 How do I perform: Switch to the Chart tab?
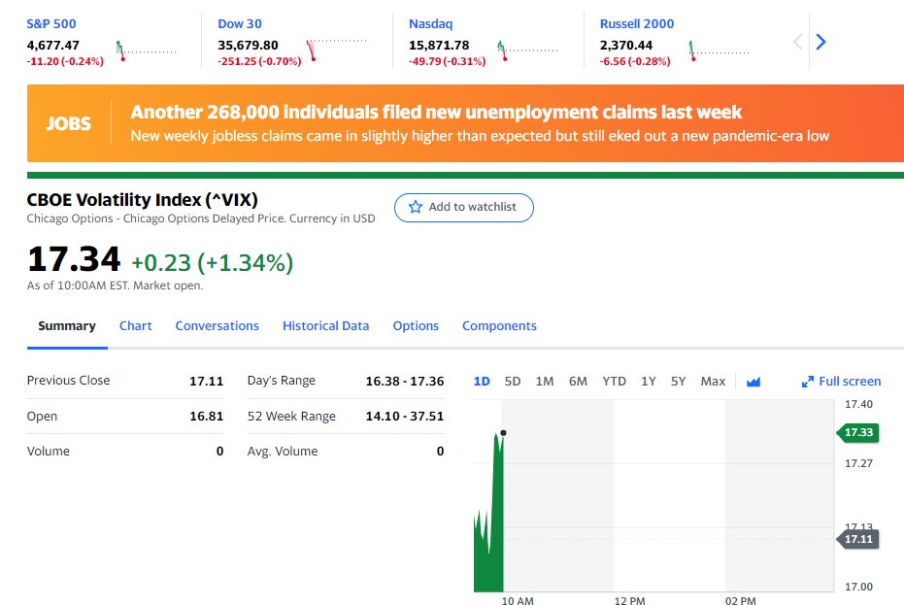[136, 326]
